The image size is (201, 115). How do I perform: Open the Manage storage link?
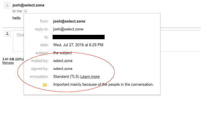coord(8,63)
